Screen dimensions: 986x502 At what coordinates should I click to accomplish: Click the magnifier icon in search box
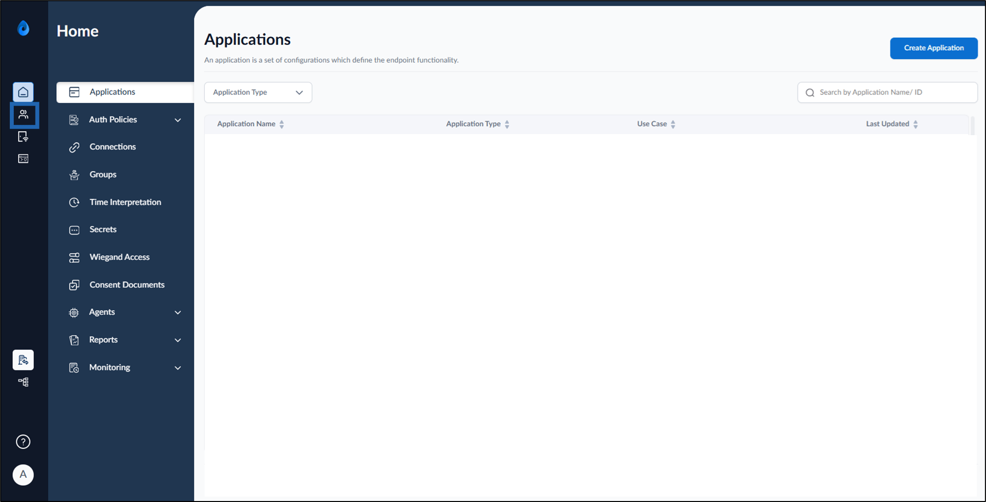pyautogui.click(x=810, y=92)
